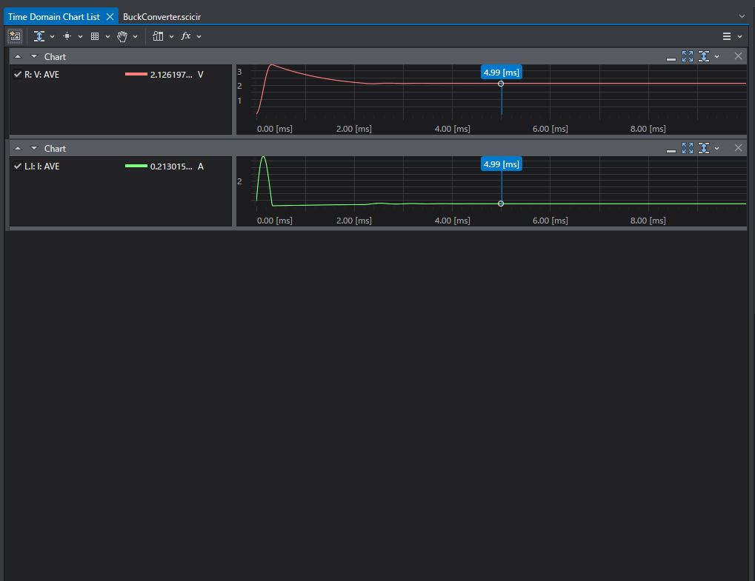Move second chart down with triangle arrow
Image resolution: width=755 pixels, height=581 pixels.
point(33,148)
